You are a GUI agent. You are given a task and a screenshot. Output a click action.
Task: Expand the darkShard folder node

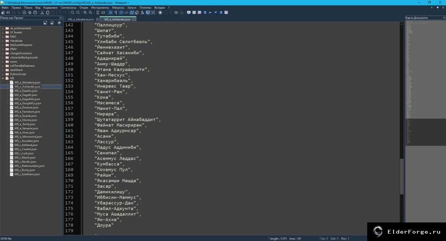tap(3, 70)
